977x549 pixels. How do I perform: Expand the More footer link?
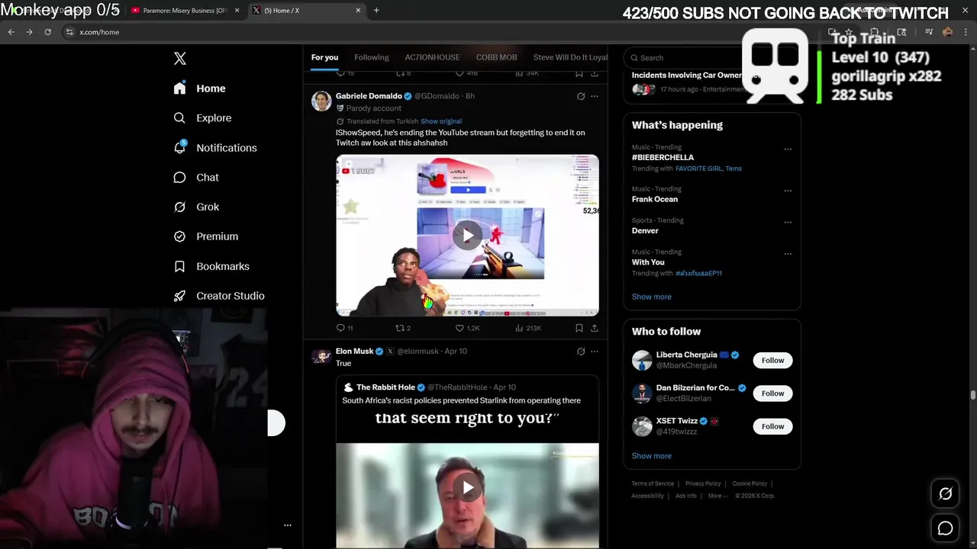click(717, 496)
